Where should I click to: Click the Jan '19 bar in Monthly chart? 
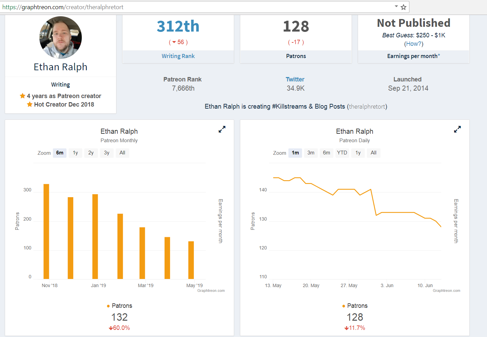click(95, 237)
